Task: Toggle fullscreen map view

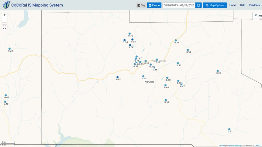Action: click(x=5, y=27)
